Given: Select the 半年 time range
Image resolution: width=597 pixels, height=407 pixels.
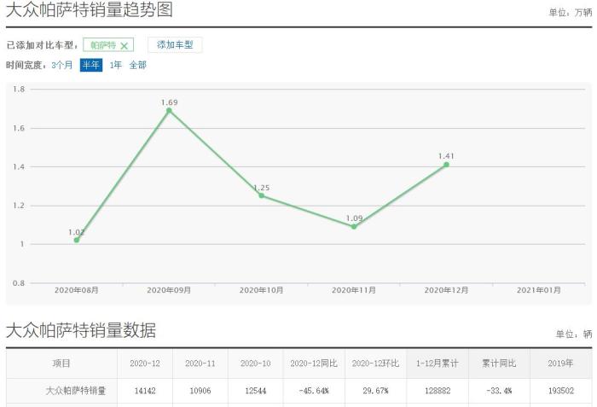Looking at the screenshot, I should [91, 65].
